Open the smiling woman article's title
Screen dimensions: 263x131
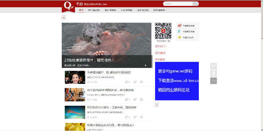tap(109, 72)
